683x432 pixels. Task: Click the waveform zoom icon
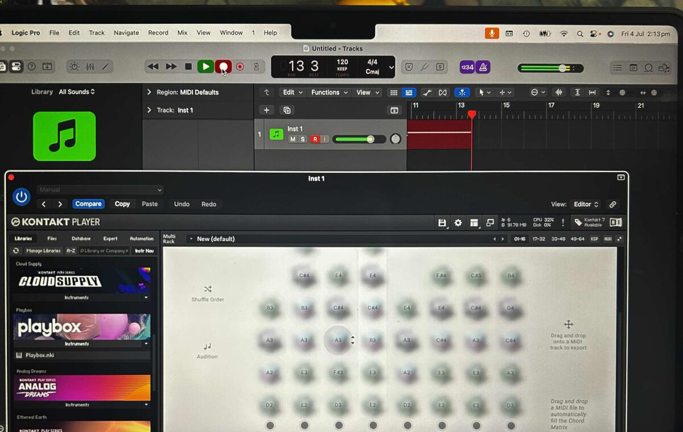click(559, 92)
